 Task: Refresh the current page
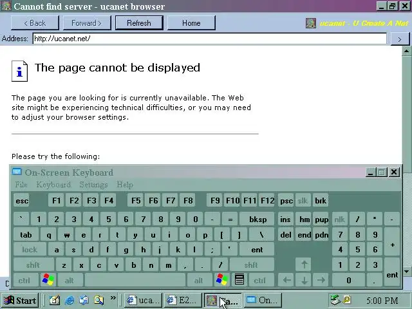click(x=139, y=23)
